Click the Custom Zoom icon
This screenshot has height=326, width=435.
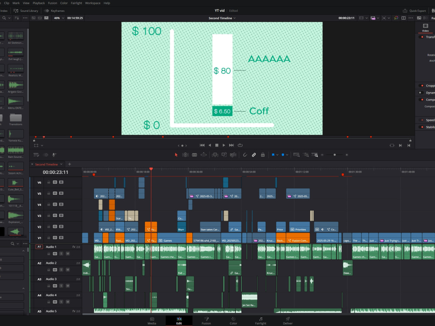(315, 155)
